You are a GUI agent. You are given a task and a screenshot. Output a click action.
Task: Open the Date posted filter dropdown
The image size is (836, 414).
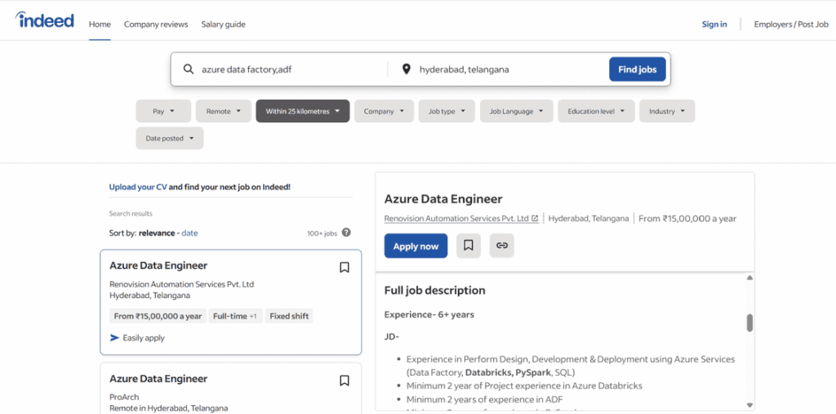[170, 138]
